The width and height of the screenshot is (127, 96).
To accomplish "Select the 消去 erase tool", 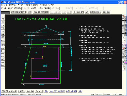I will 3,59.
